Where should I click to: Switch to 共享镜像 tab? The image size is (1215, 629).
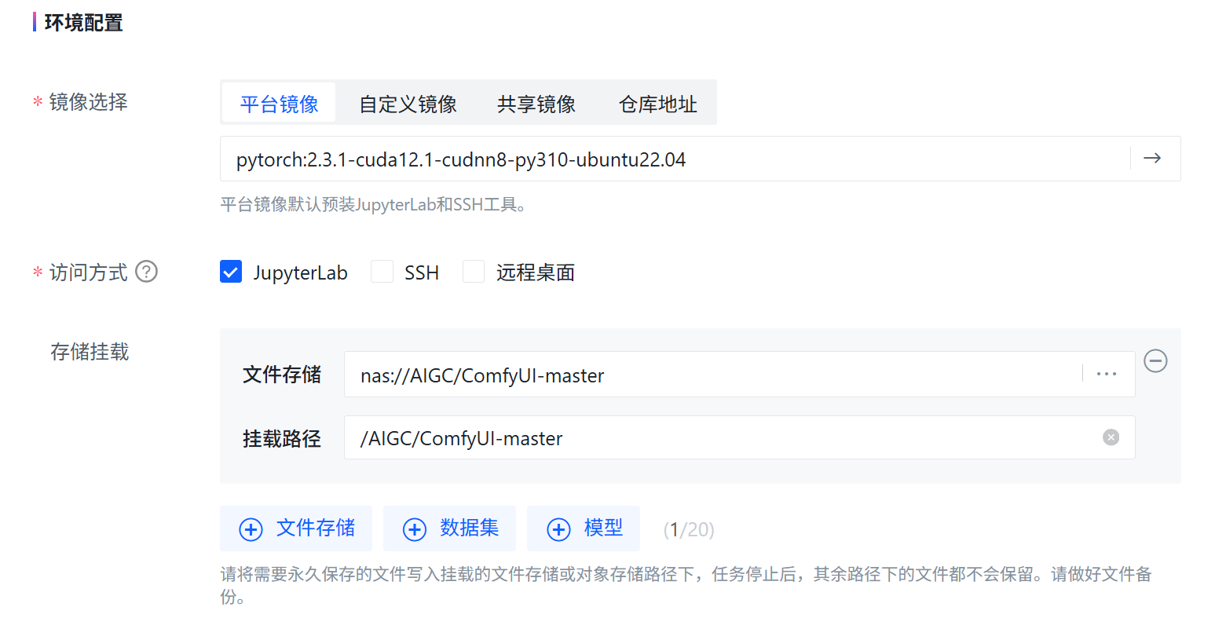[x=536, y=103]
